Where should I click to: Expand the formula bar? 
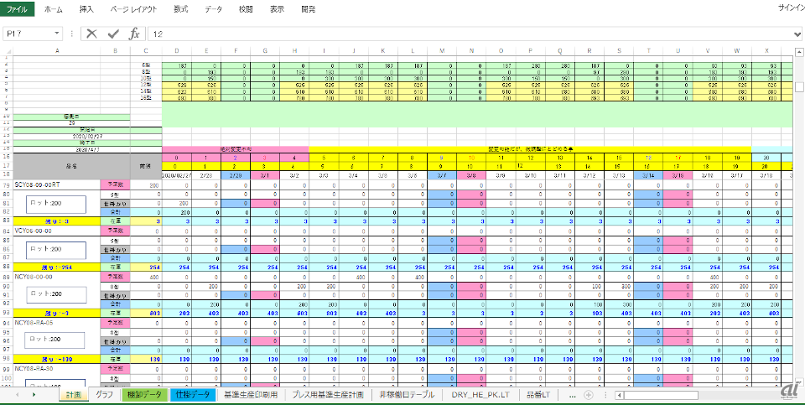(797, 34)
